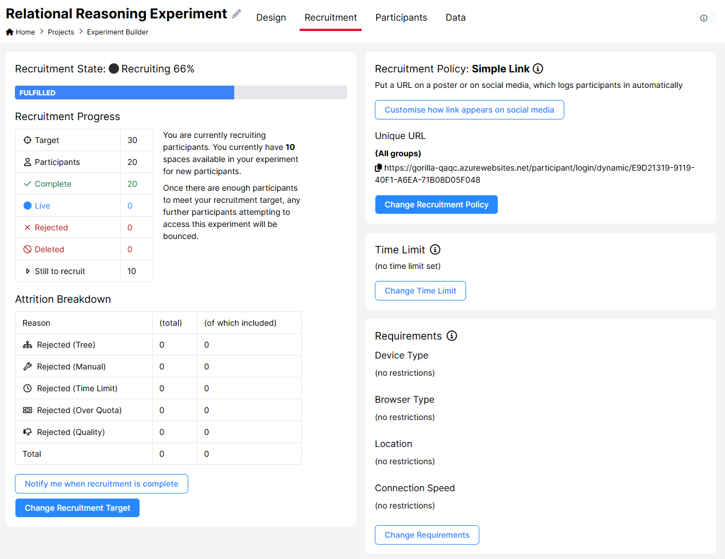Click the unique participant login URL text
The width and height of the screenshot is (725, 559).
(x=534, y=174)
